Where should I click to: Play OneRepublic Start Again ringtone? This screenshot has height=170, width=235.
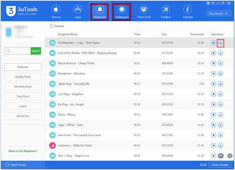click(x=213, y=43)
